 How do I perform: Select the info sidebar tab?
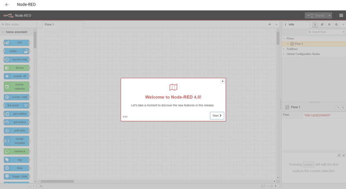coord(296,25)
